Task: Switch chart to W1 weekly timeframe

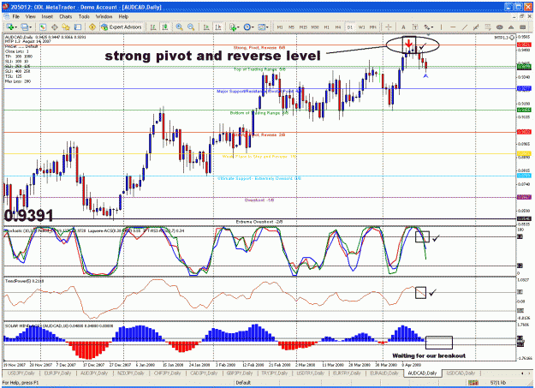Action: pyautogui.click(x=362, y=27)
